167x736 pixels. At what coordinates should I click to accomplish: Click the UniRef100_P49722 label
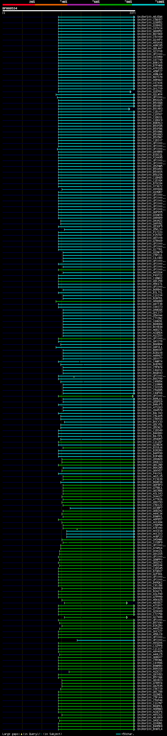pyautogui.click(x=150, y=275)
